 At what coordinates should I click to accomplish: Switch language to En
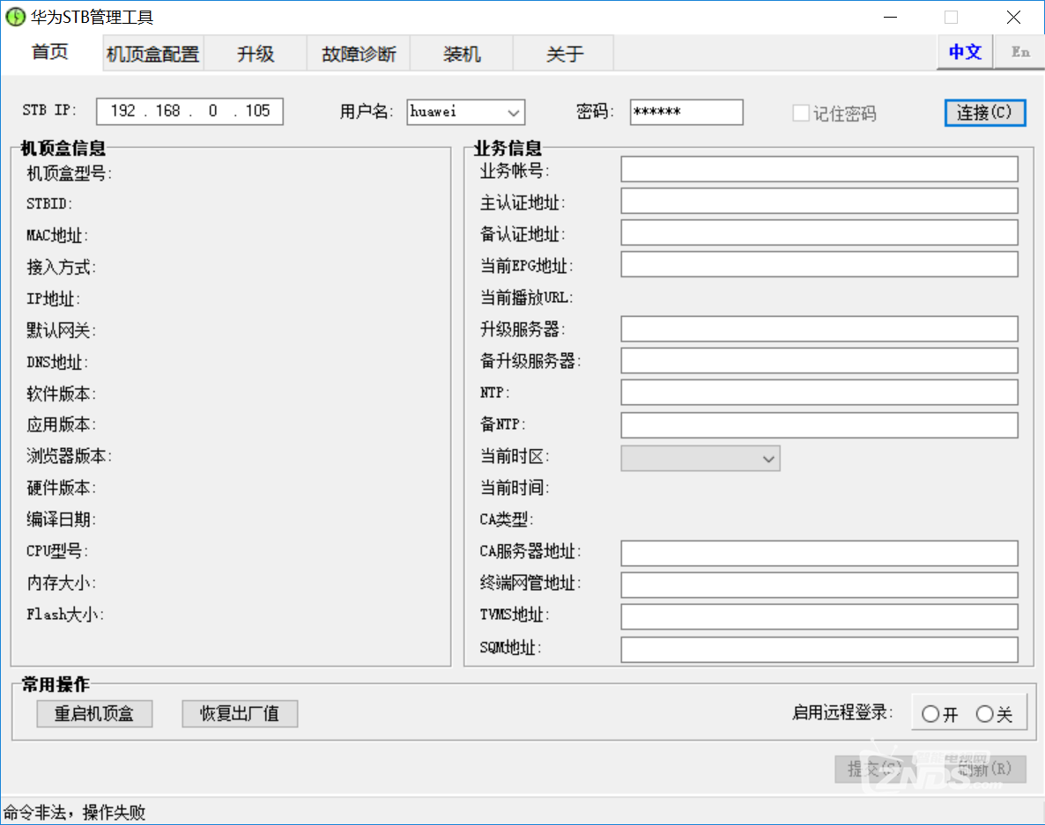[x=1019, y=52]
